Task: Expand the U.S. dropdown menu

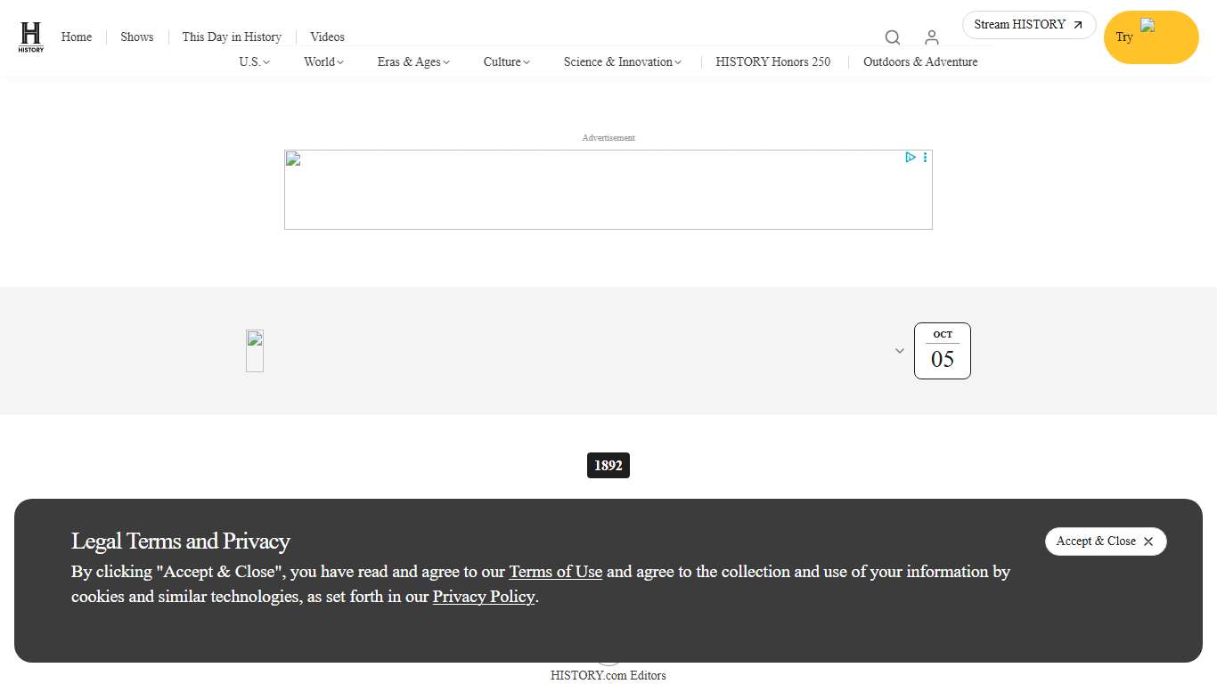Action: coord(254,61)
